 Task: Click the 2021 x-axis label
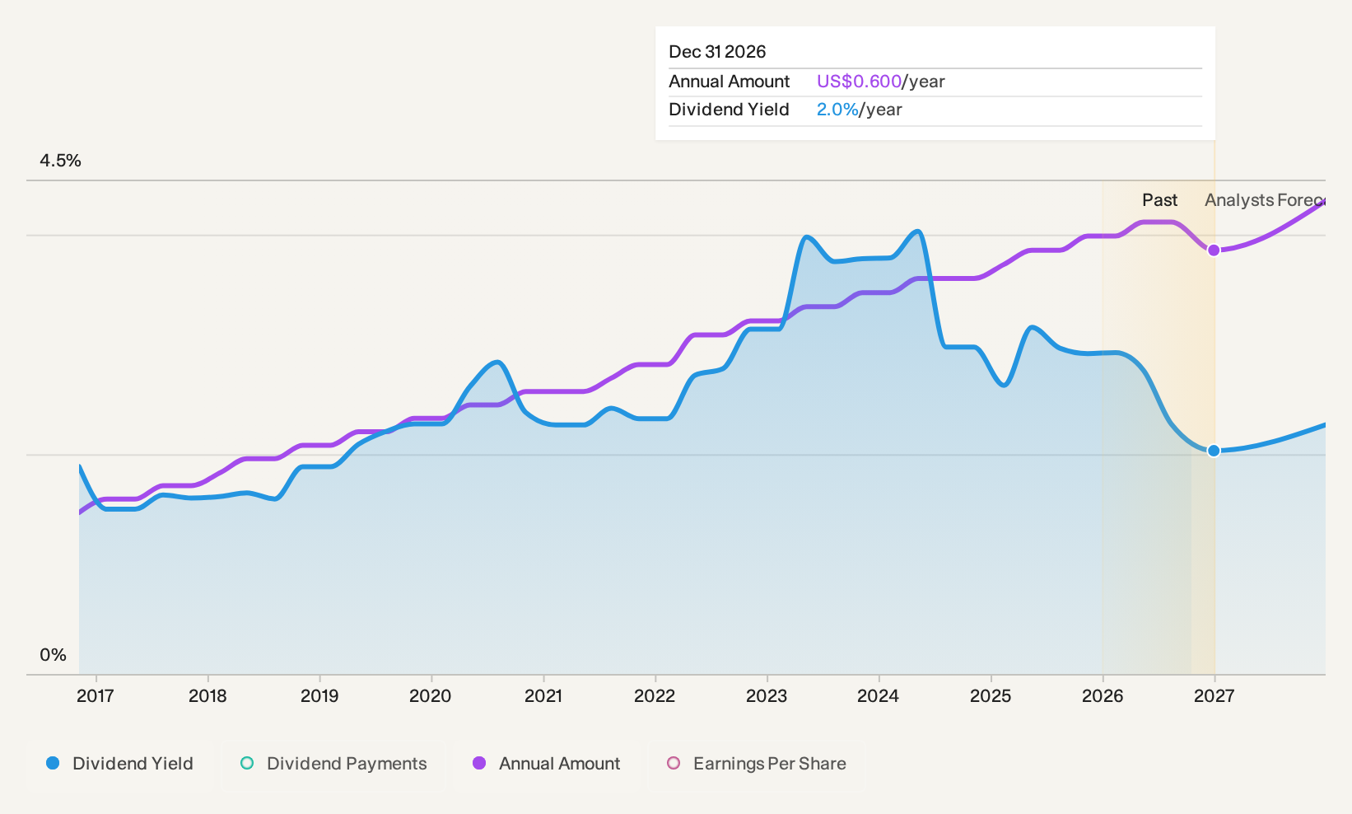pyautogui.click(x=543, y=696)
